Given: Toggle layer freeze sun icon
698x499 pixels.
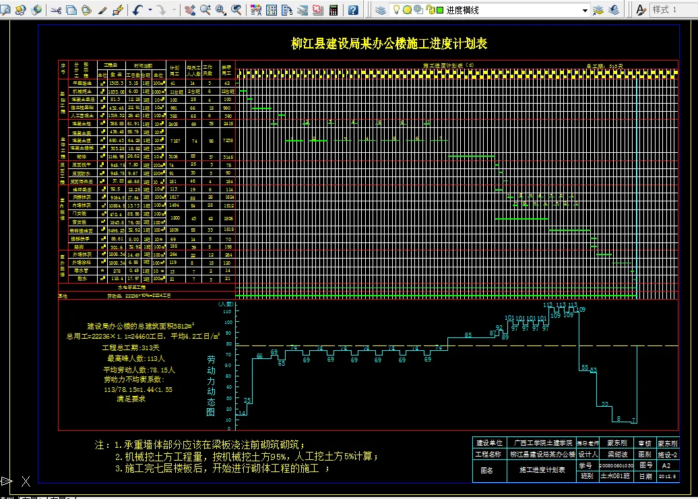Looking at the screenshot, I should [x=407, y=10].
